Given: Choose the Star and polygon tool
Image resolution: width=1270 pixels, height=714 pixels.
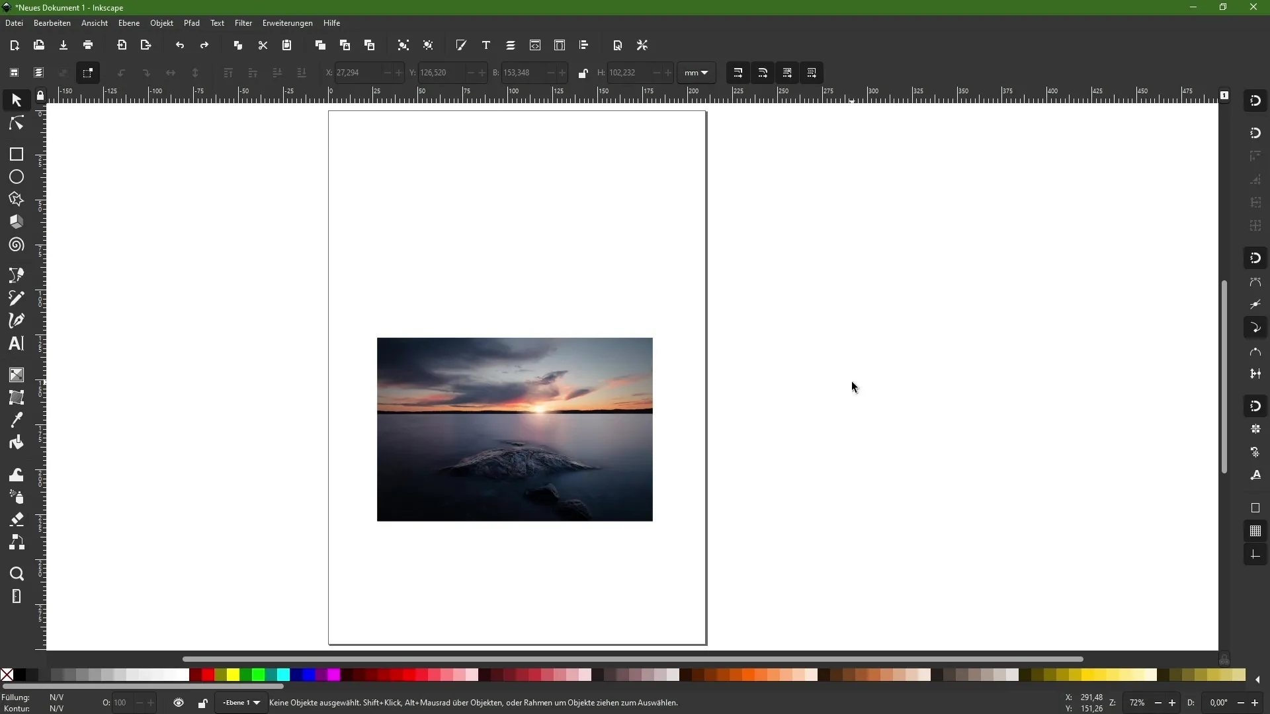Looking at the screenshot, I should coord(17,200).
